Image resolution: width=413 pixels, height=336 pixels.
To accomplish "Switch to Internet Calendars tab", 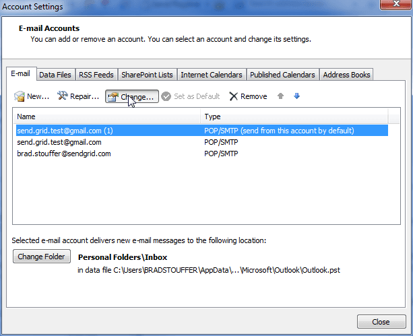I will click(x=212, y=75).
